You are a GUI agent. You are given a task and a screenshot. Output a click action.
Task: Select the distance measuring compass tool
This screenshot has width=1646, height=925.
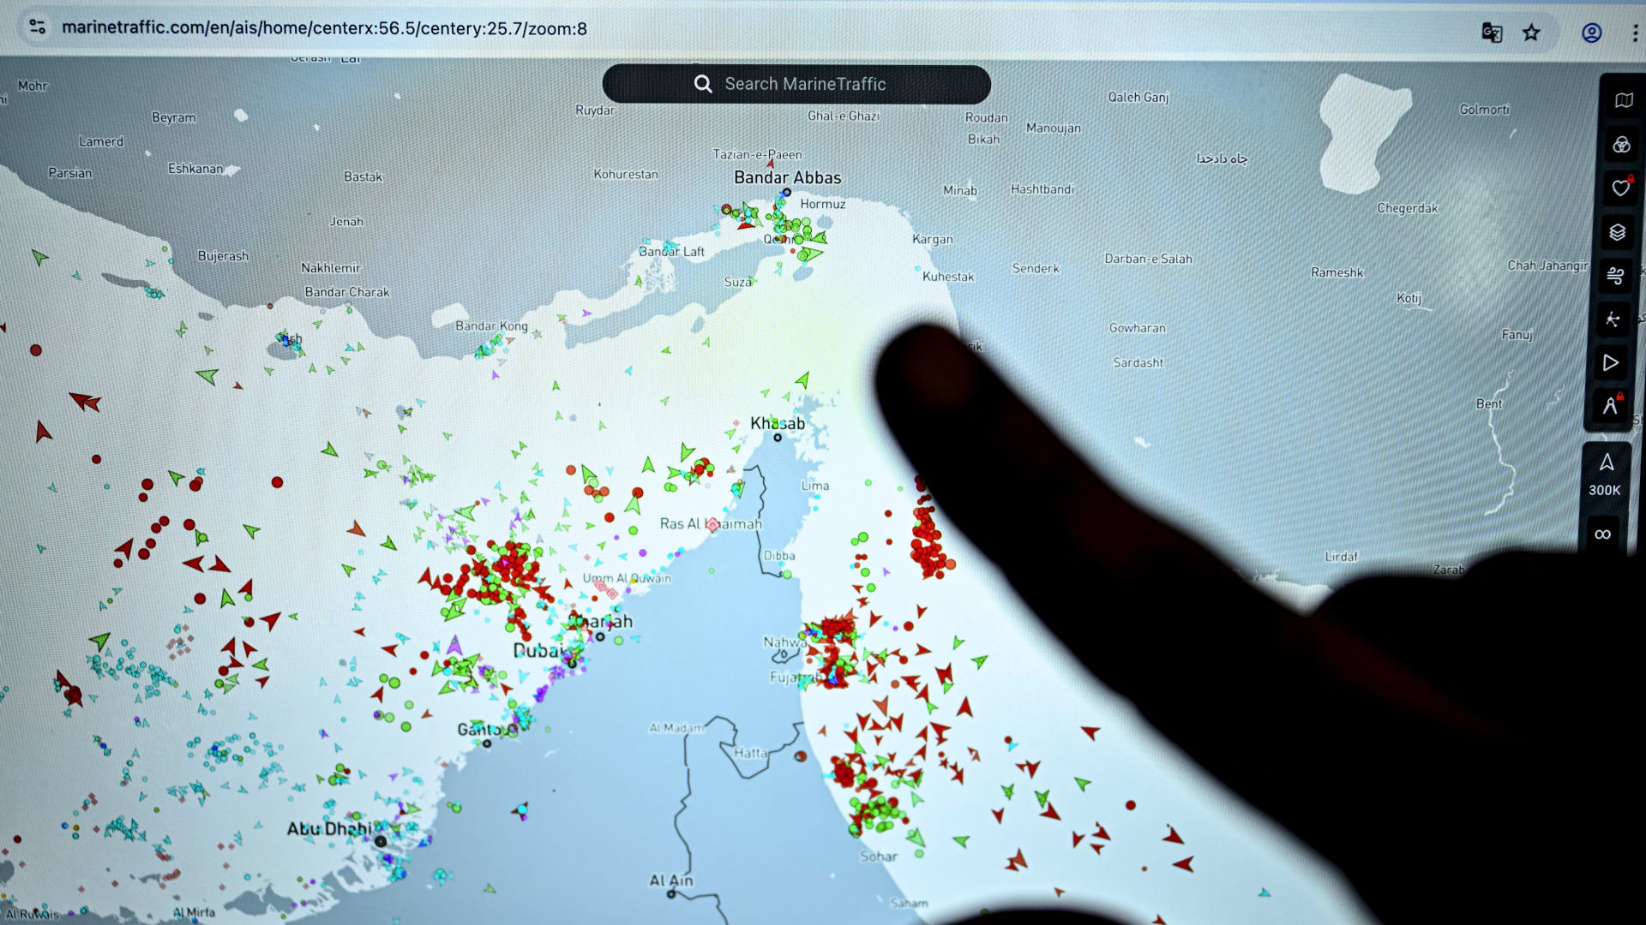[1610, 406]
